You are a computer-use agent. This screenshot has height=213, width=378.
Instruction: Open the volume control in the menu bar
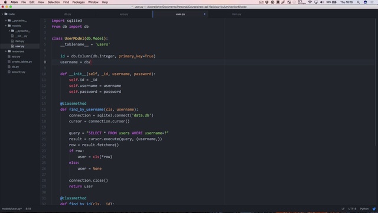[322, 2]
